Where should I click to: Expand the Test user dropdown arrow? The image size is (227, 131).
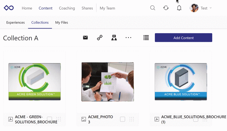(211, 8)
